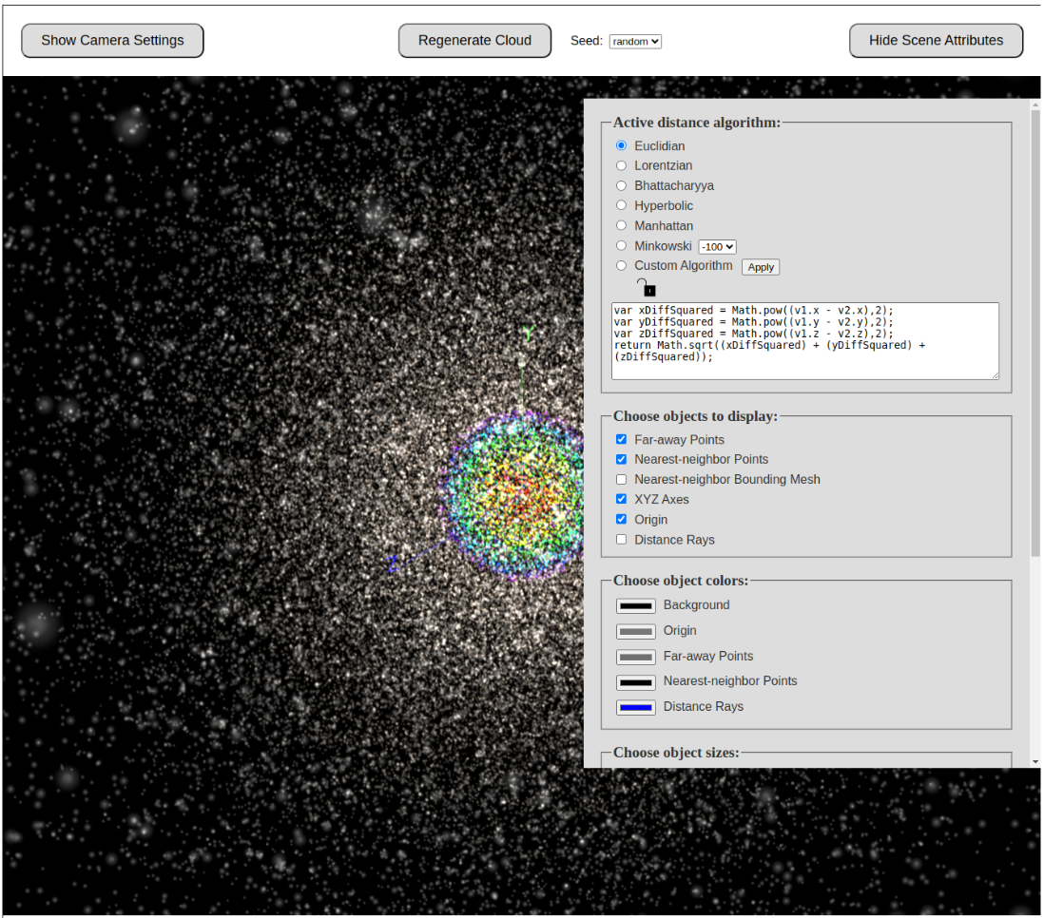Click the padlock icon below Custom Algorithm
The image size is (1044, 918).
647,287
